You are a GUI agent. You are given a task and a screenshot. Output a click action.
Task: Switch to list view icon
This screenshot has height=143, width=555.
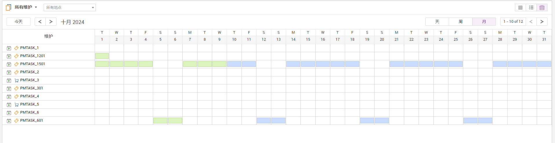(531, 7)
